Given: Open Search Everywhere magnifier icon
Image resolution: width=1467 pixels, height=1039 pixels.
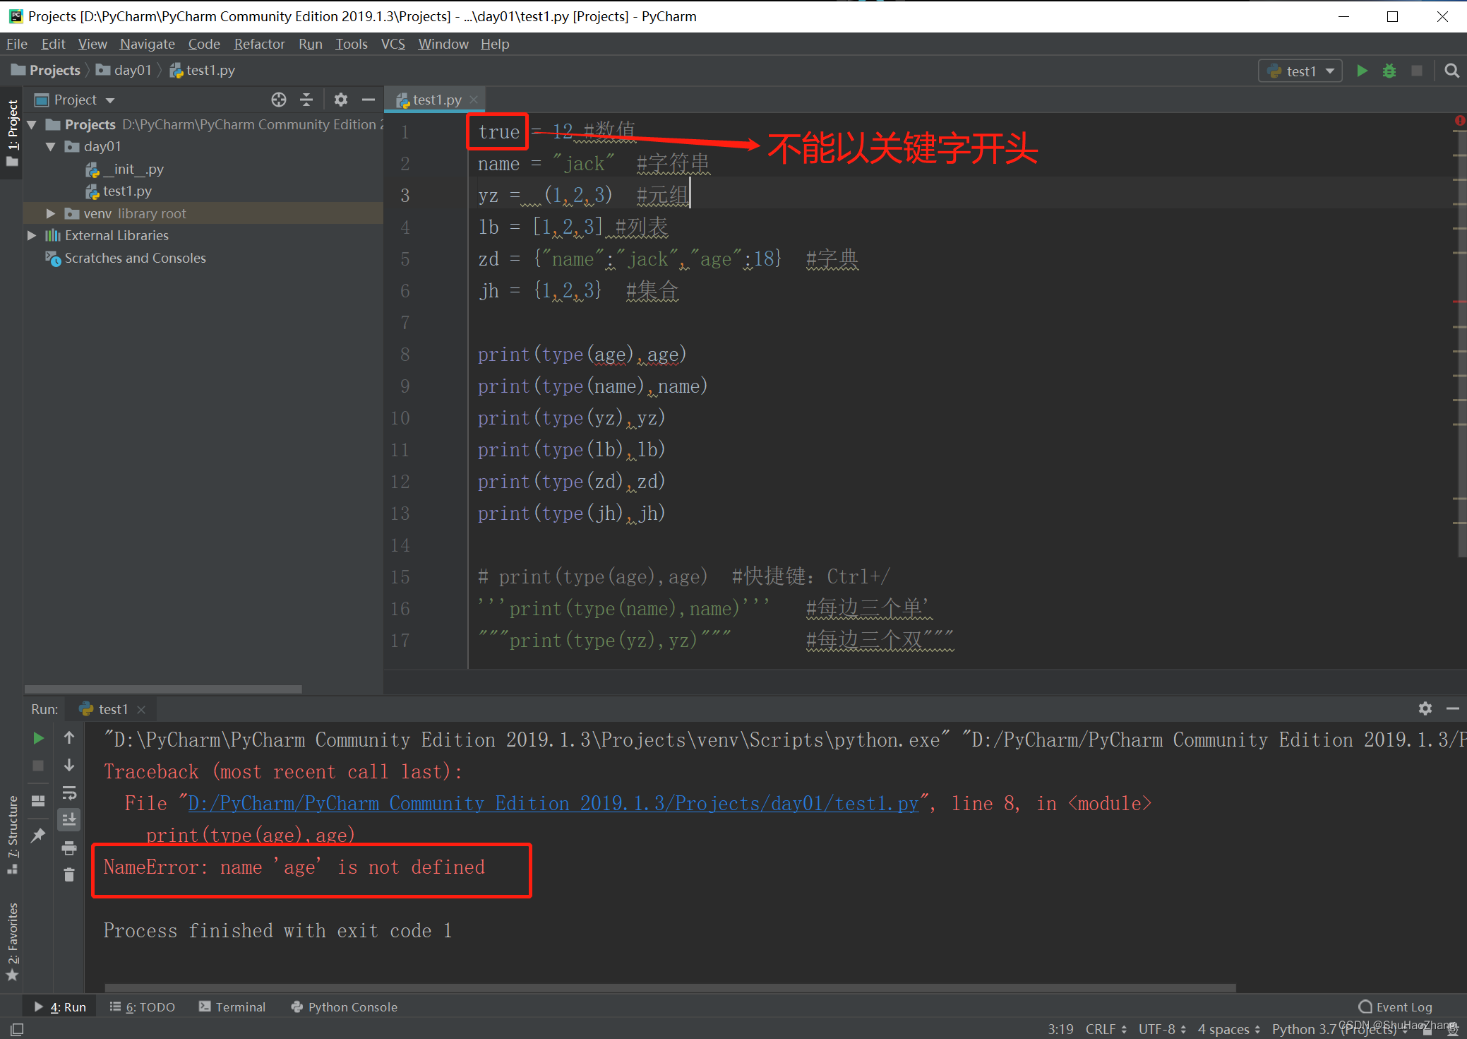Looking at the screenshot, I should pyautogui.click(x=1451, y=71).
